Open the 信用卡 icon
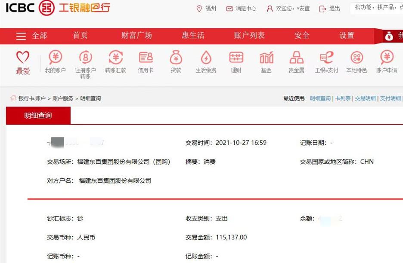The image size is (403, 263). [x=146, y=57]
